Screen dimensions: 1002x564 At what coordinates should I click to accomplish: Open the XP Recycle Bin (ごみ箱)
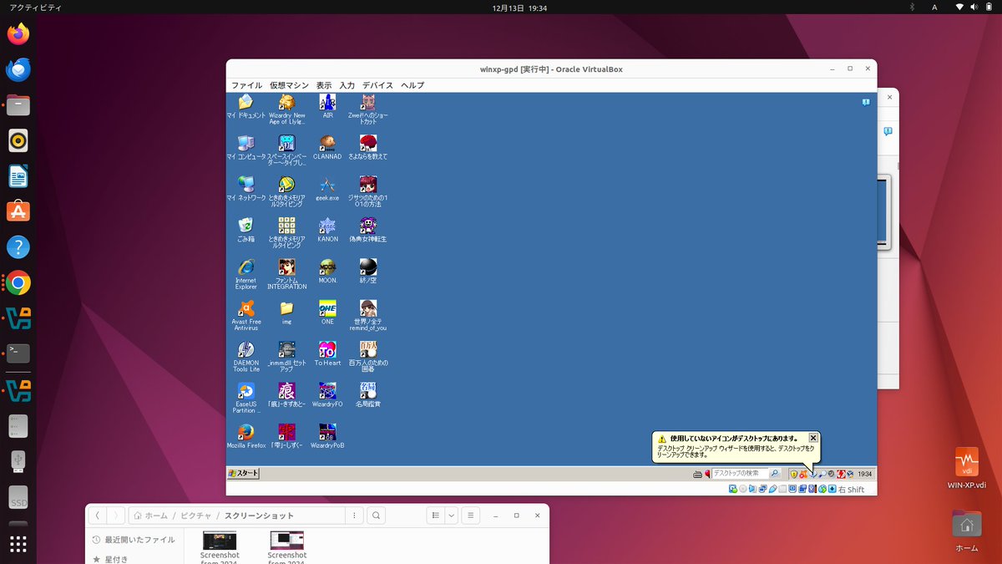pyautogui.click(x=245, y=230)
